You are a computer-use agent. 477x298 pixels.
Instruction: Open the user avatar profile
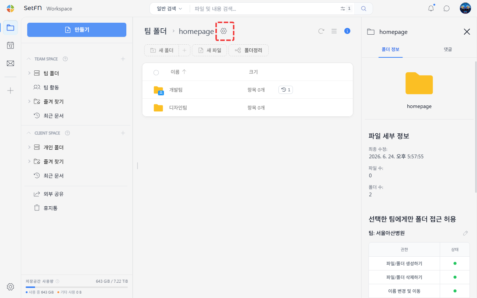465,8
